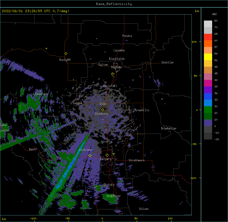Select the blue 36–33 dBZ legend swatch

pos(208,96)
